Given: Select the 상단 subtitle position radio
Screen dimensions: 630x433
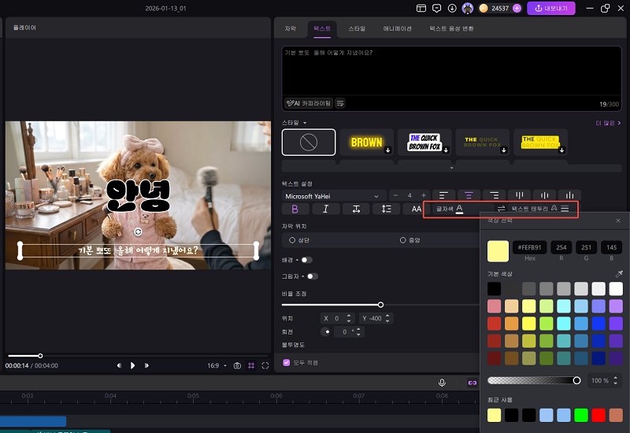Looking at the screenshot, I should [x=292, y=240].
